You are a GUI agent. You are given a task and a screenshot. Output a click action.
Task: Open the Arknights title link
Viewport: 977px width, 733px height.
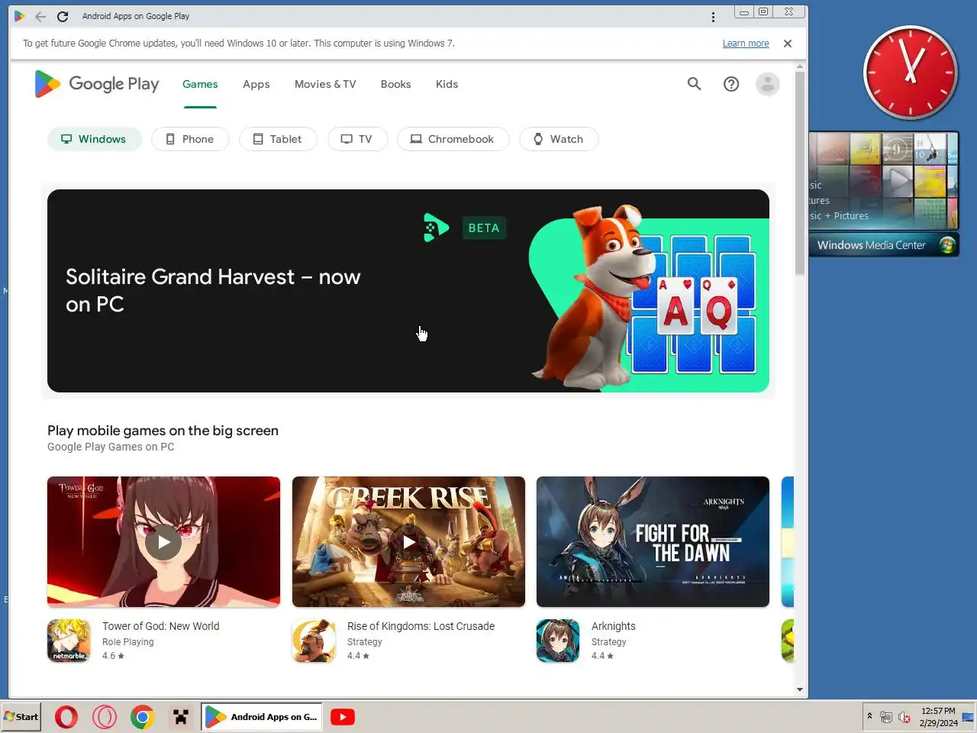click(x=614, y=626)
